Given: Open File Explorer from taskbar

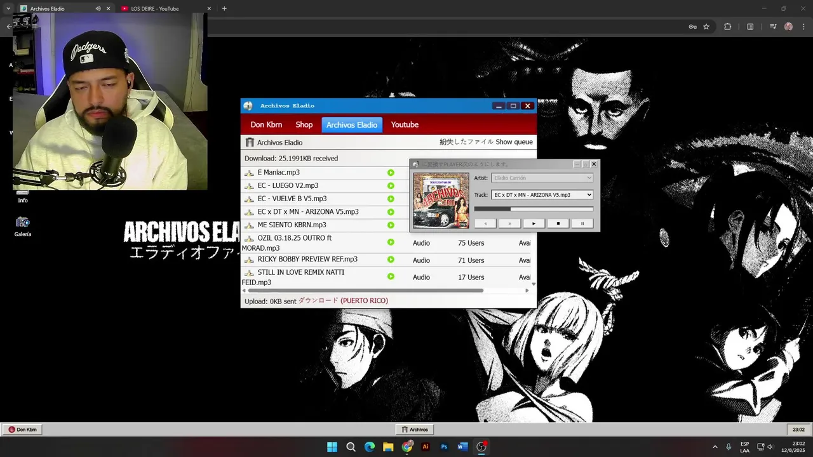Looking at the screenshot, I should [388, 447].
